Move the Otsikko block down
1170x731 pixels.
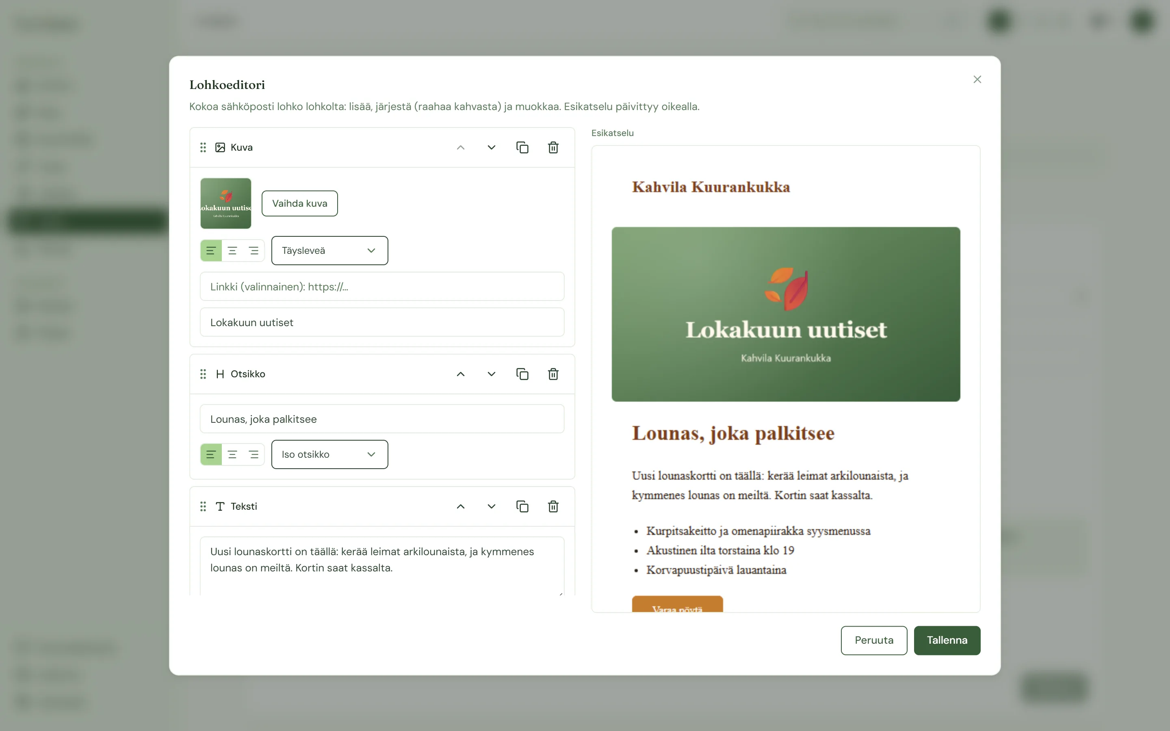point(491,374)
